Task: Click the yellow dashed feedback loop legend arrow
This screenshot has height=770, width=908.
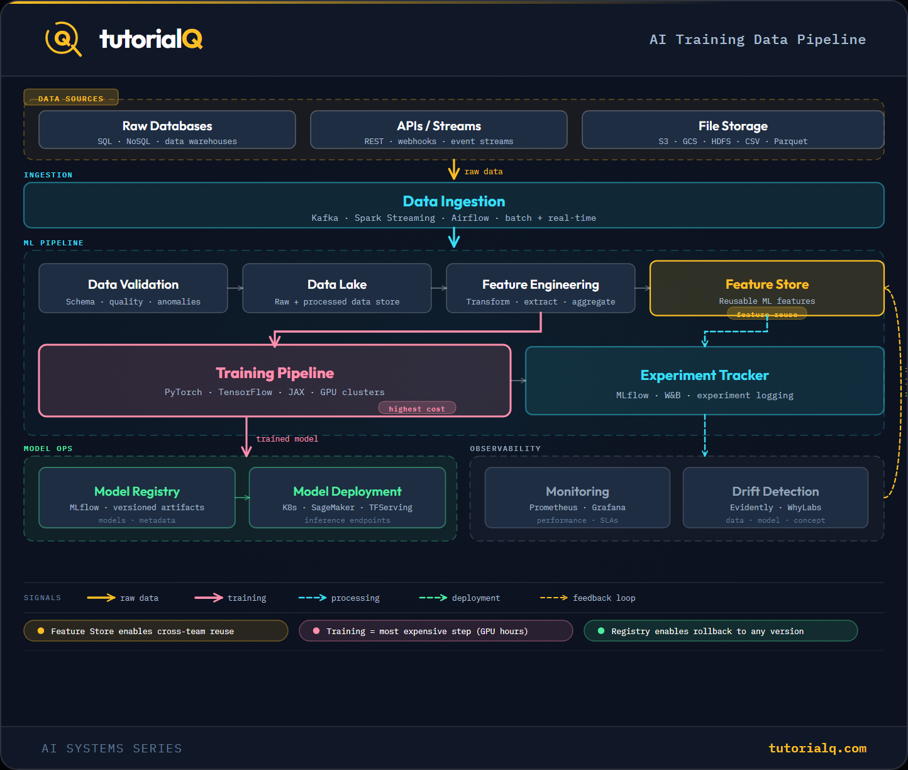Action: (554, 598)
